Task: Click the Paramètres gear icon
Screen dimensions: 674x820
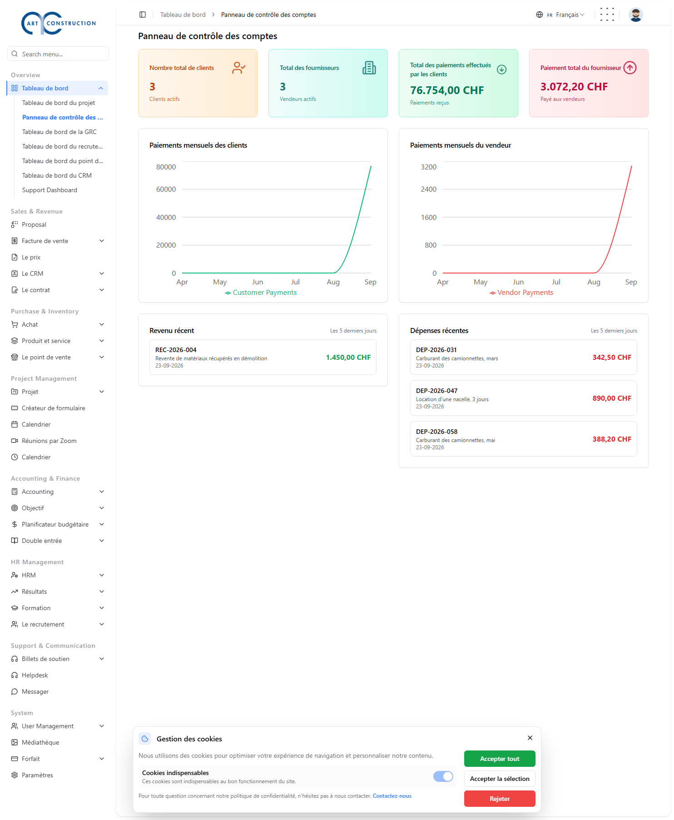Action: click(15, 775)
